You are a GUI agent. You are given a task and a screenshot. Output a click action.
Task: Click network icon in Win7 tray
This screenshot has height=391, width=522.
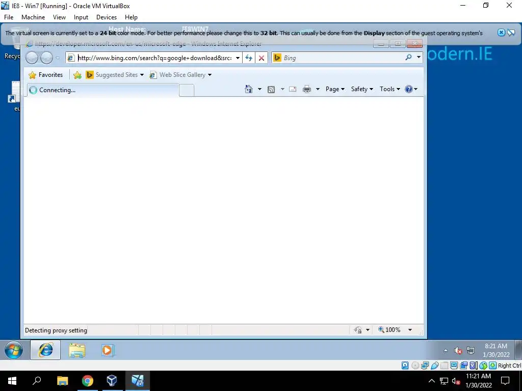click(471, 350)
